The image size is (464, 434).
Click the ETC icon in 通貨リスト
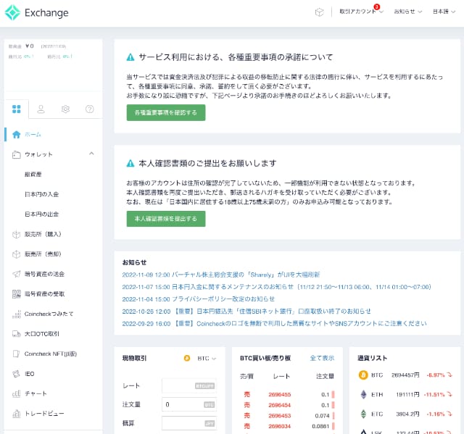[363, 414]
